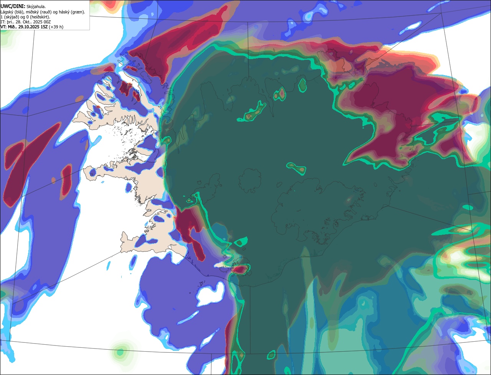This screenshot has height=375, width=491.
Task: Click the 'IT: þri.. 28. Okt.. 2025 00Z' line
Action: [x=26, y=22]
